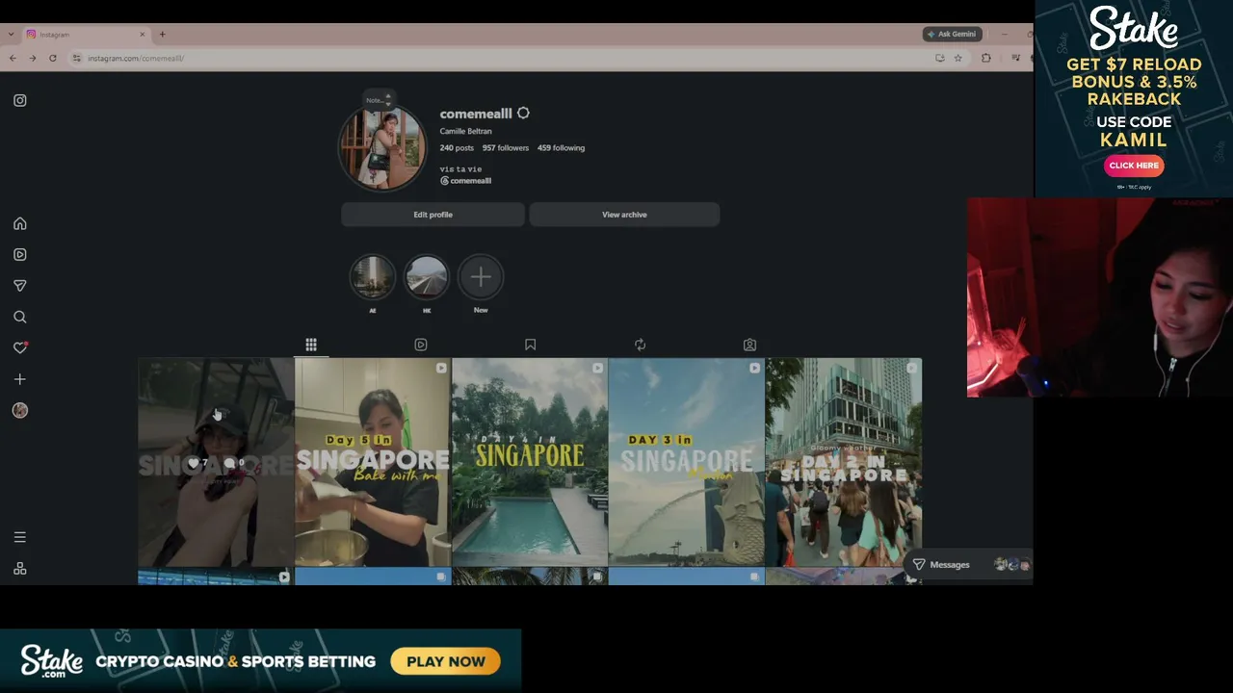Screen dimensions: 1233x693
Task: Open the Day 5 in Singapore post
Action: (373, 463)
